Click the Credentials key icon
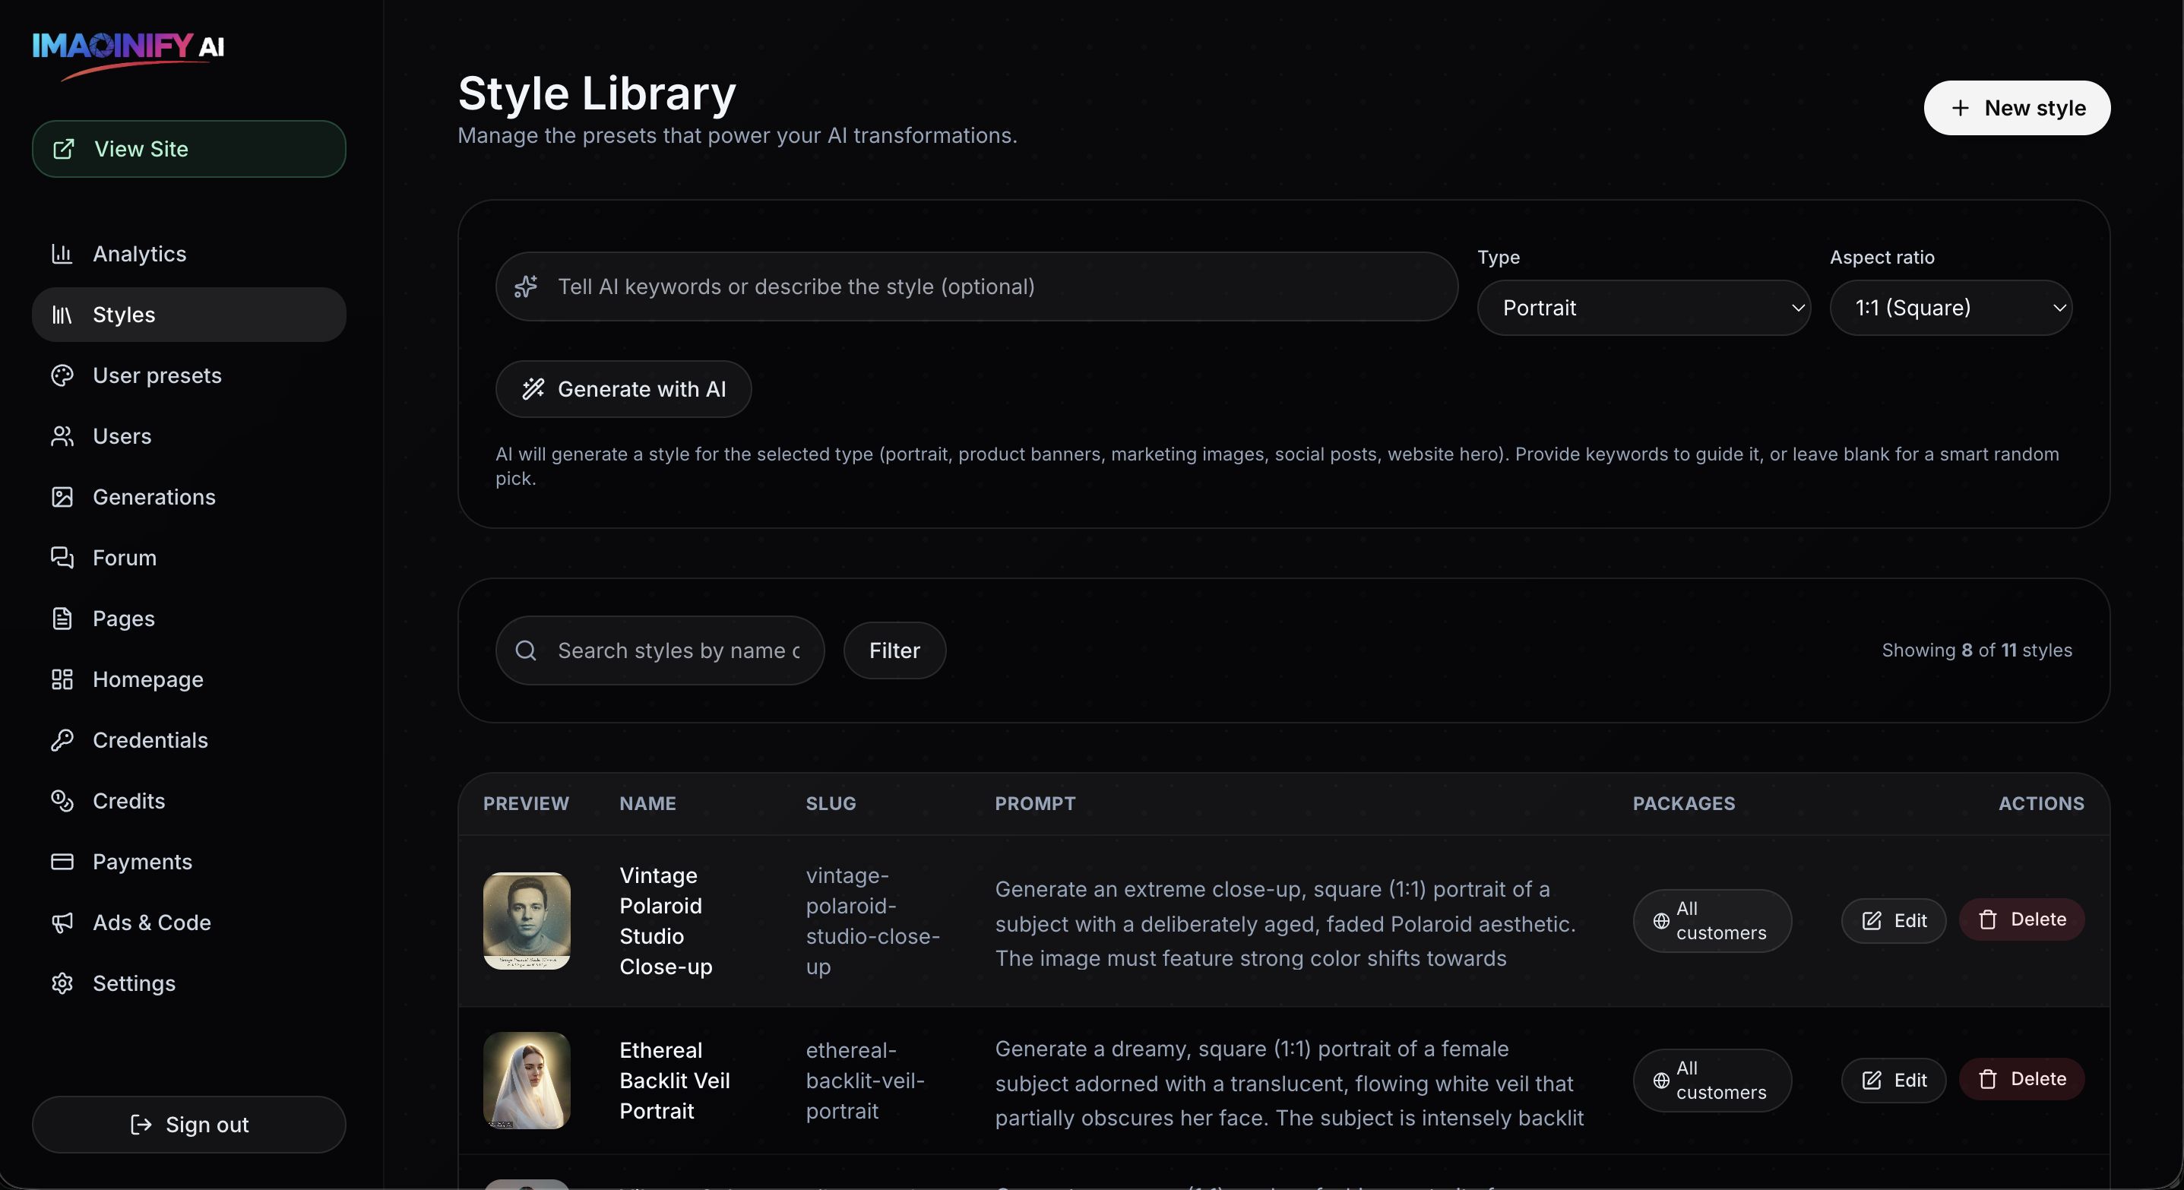 click(62, 740)
